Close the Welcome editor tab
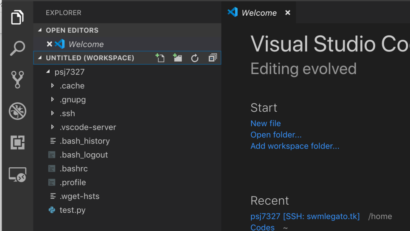This screenshot has height=231, width=410. [288, 13]
